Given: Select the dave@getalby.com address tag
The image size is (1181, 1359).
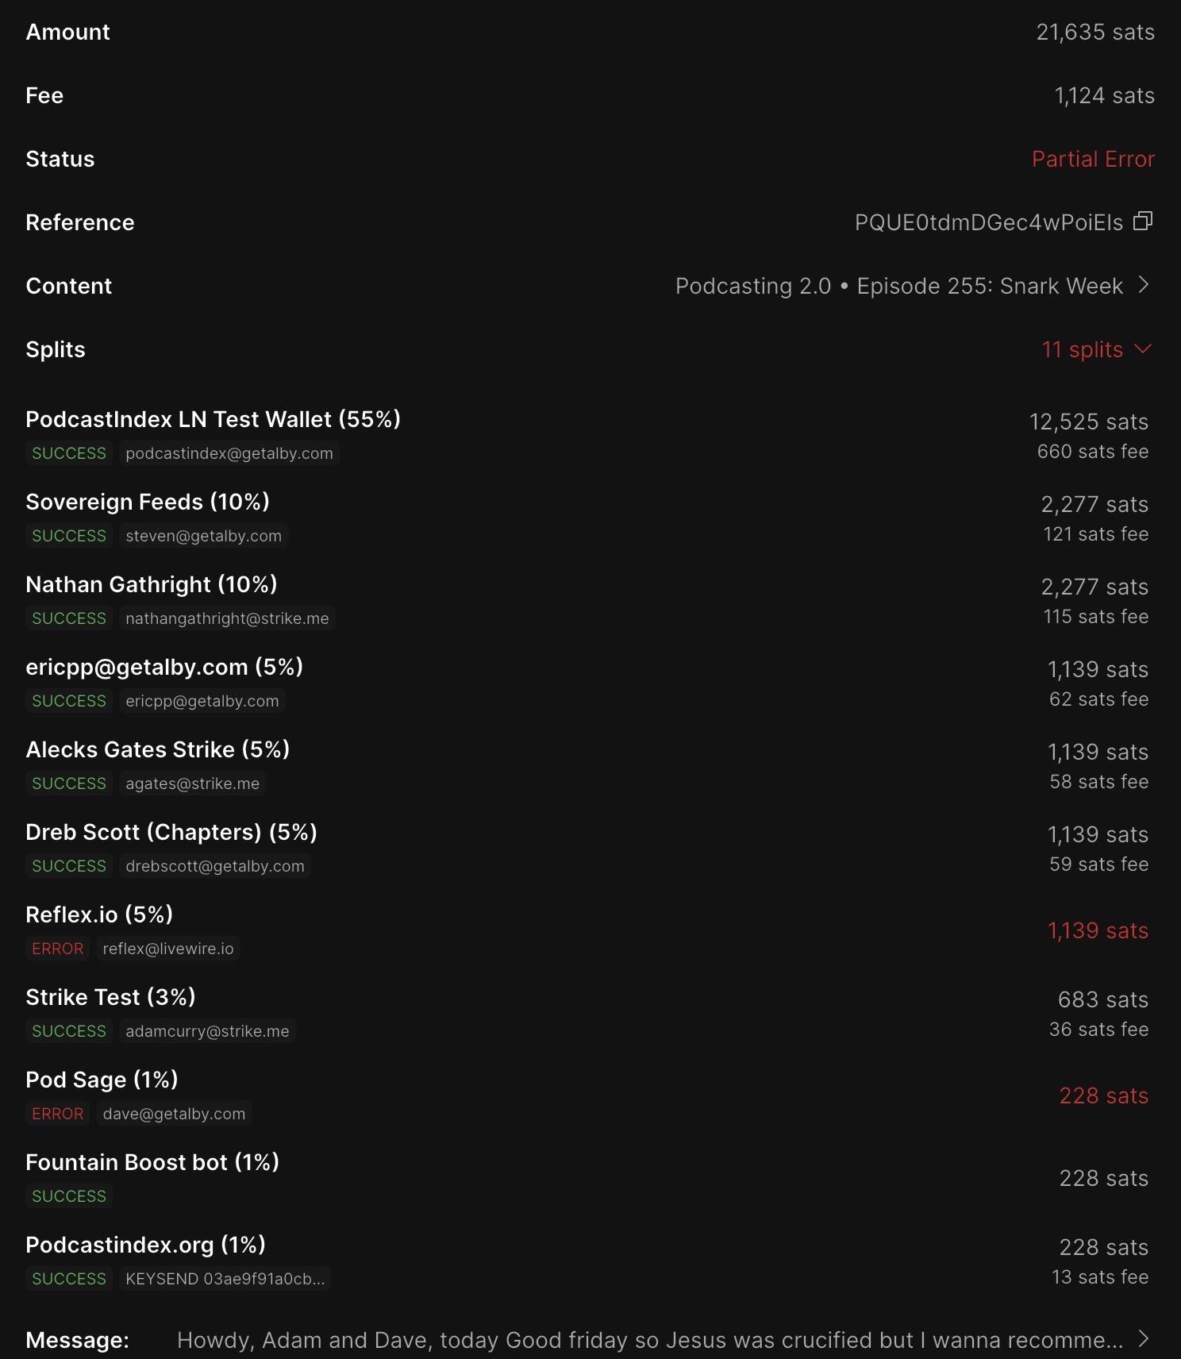Looking at the screenshot, I should click(174, 1114).
